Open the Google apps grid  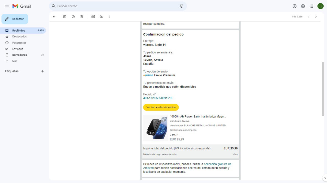point(311,6)
